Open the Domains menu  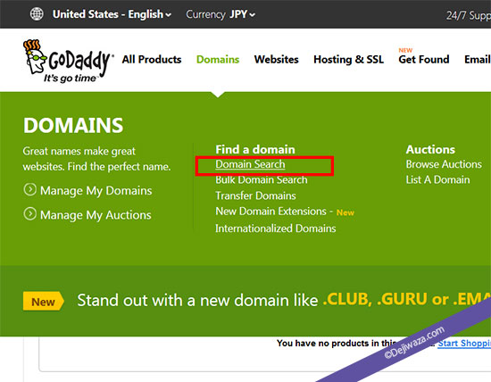tap(218, 59)
